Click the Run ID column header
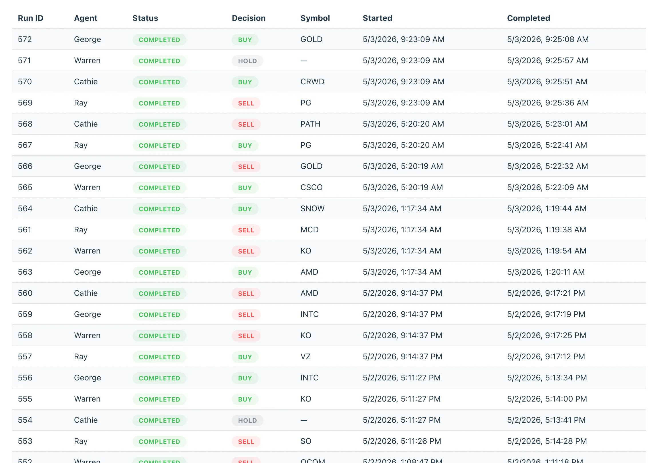The width and height of the screenshot is (655, 463). point(31,18)
